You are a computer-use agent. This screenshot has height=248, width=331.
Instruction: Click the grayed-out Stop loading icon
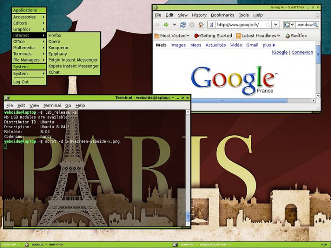click(x=192, y=25)
